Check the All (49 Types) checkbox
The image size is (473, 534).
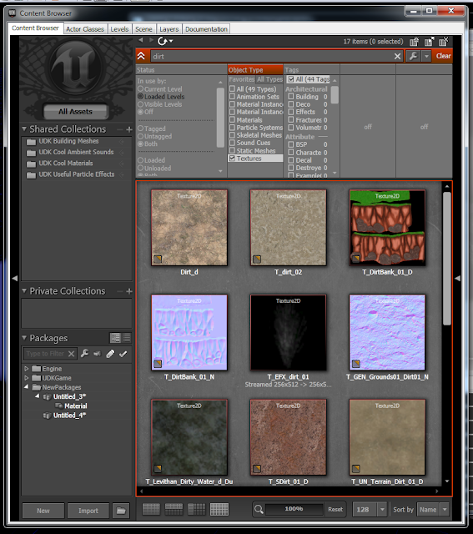pyautogui.click(x=232, y=89)
